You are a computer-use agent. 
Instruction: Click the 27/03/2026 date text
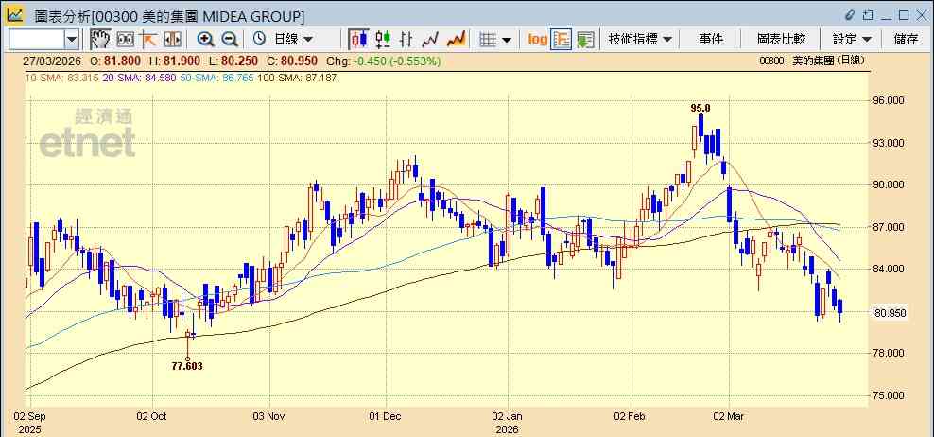(x=53, y=61)
